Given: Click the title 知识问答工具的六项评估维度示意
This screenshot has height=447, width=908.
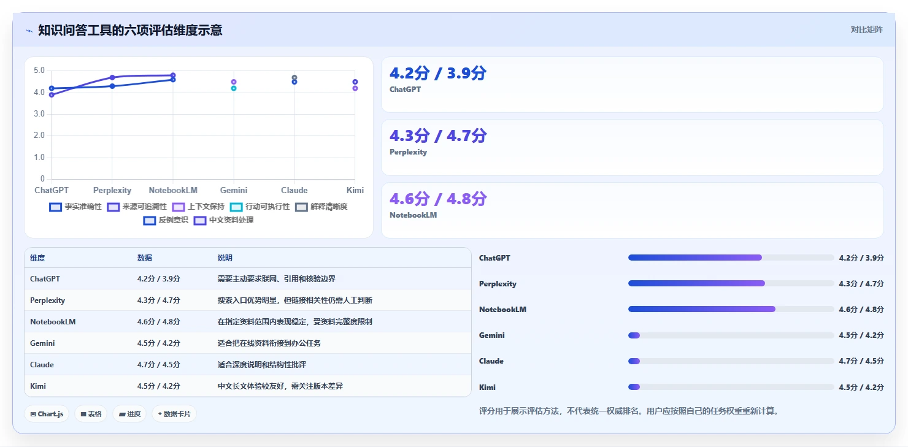Looking at the screenshot, I should tap(130, 30).
